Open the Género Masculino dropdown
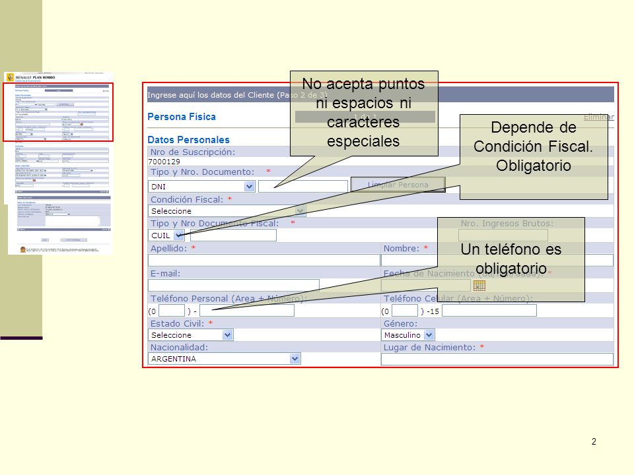 point(407,335)
